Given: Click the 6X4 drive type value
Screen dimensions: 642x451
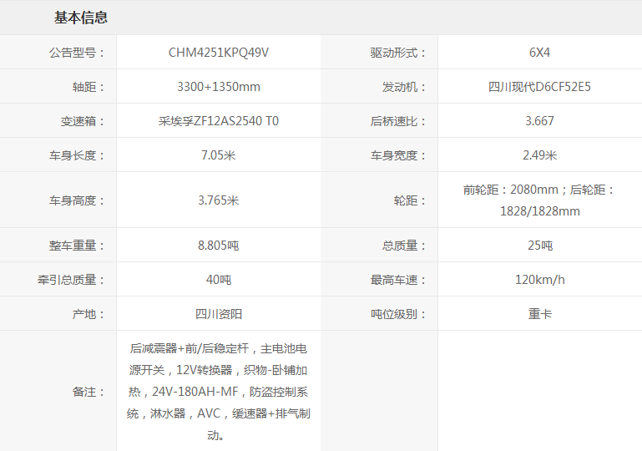Looking at the screenshot, I should pos(539,53).
